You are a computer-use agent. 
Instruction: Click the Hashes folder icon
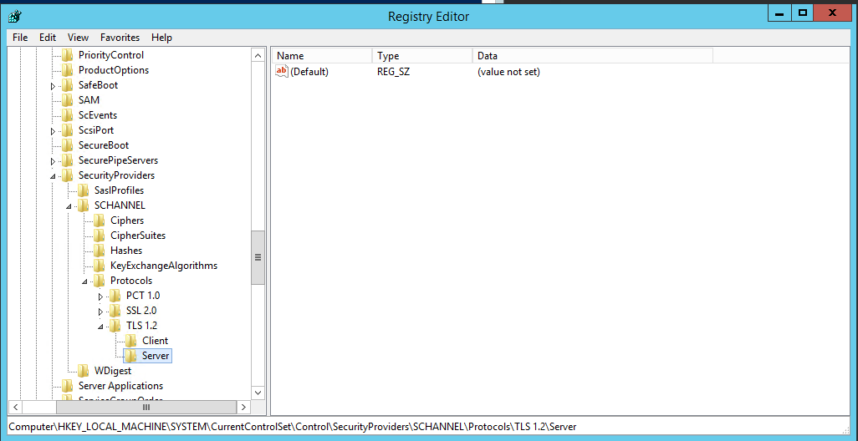tap(100, 251)
